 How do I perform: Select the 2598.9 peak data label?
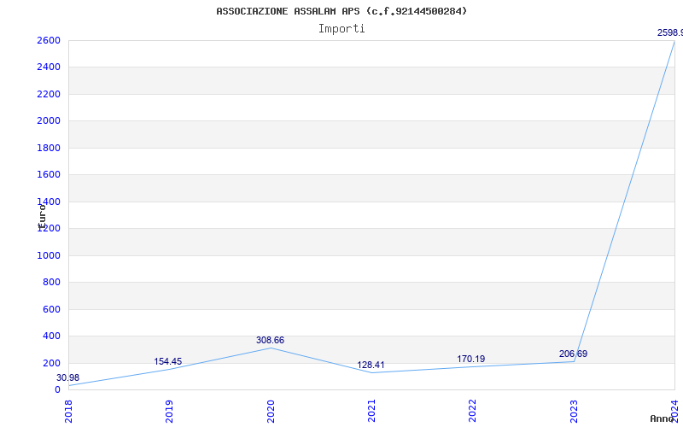click(670, 32)
